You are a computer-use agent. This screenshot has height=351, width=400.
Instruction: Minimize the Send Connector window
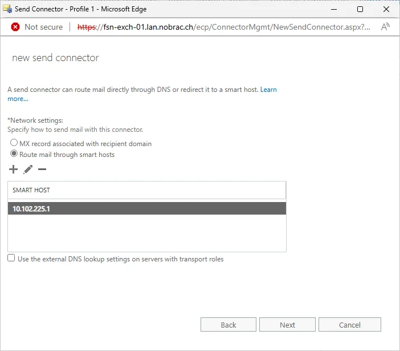click(334, 9)
